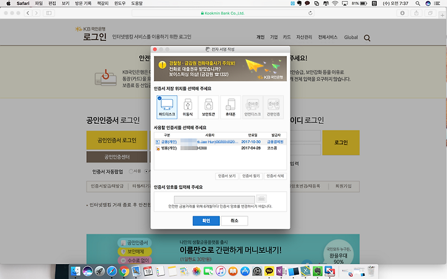This screenshot has width=447, height=279.
Task: Open KakaoTalk from the Dock
Action: pyautogui.click(x=269, y=271)
